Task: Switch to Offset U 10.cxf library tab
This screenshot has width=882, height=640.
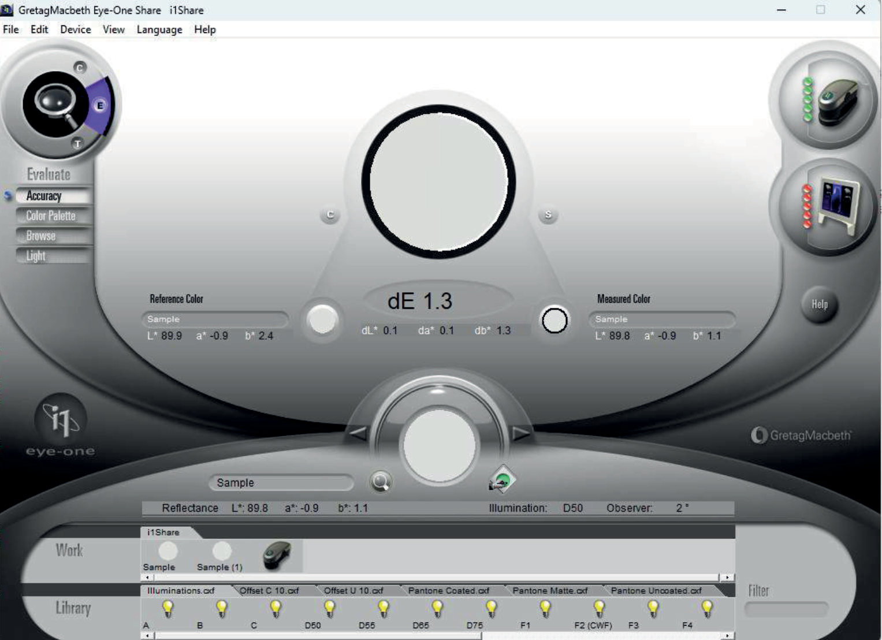Action: (x=354, y=591)
